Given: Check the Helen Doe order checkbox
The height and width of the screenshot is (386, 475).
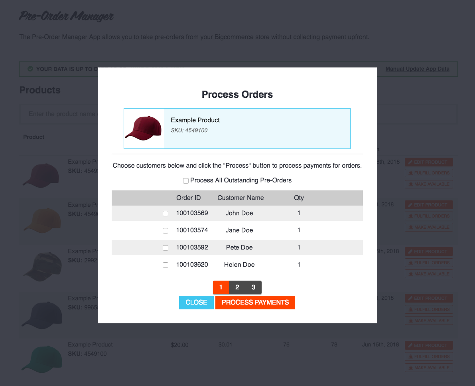Looking at the screenshot, I should (x=166, y=265).
